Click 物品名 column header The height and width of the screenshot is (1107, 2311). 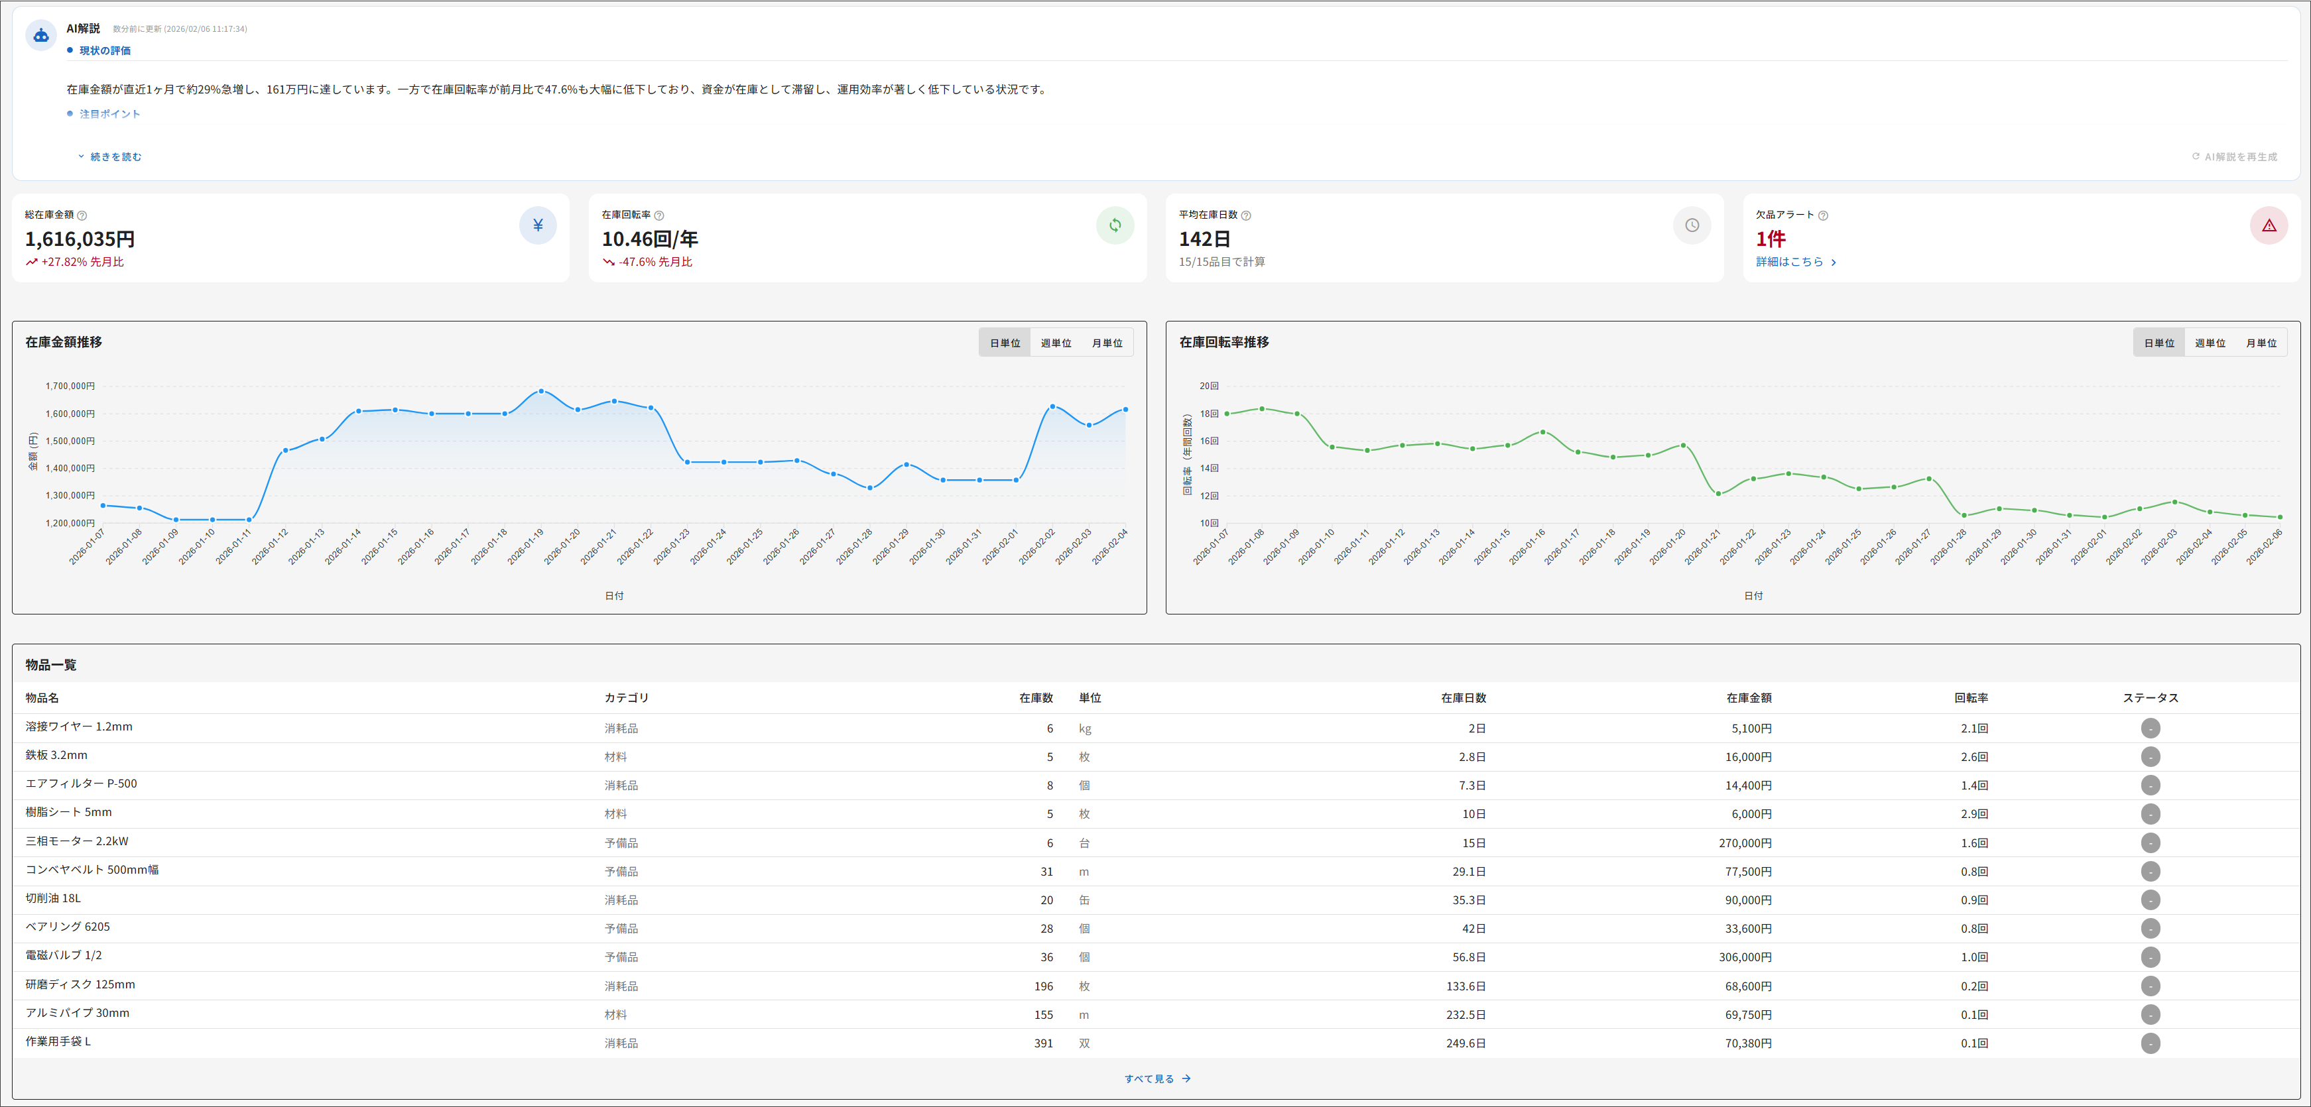point(42,698)
